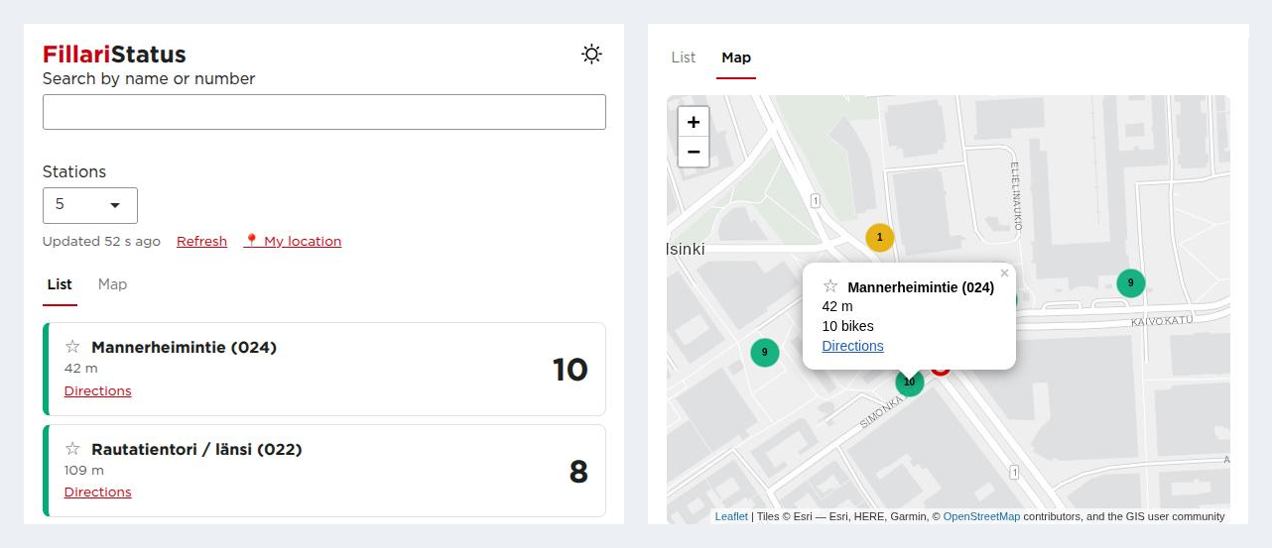This screenshot has width=1272, height=548.
Task: Focus the station search field
Action: (x=324, y=112)
